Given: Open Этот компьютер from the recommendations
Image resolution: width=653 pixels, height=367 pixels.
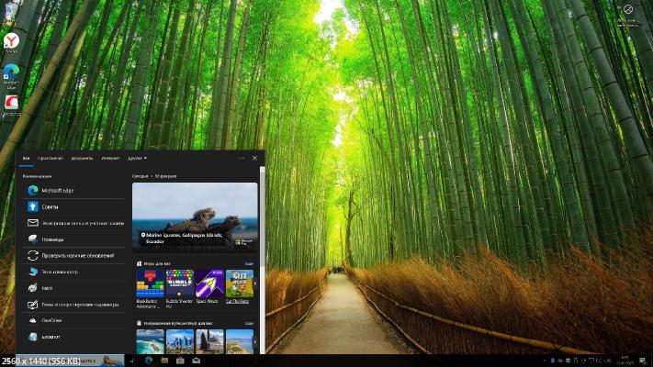Looking at the screenshot, I should (x=73, y=272).
